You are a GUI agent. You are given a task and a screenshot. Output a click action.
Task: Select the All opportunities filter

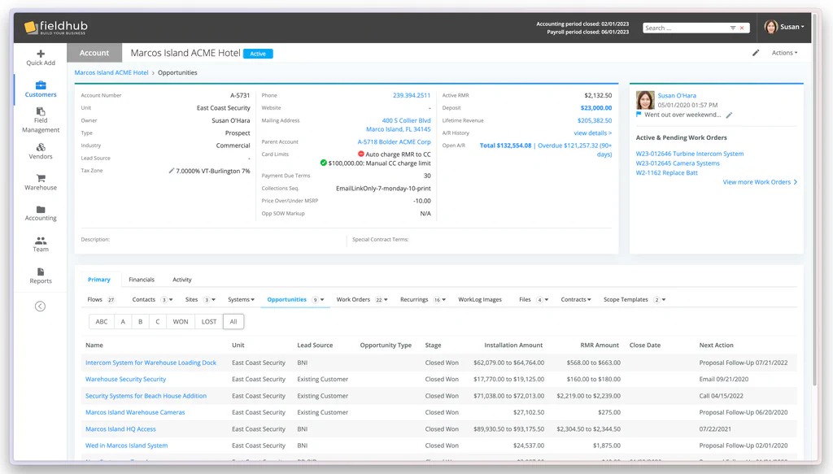click(x=232, y=320)
